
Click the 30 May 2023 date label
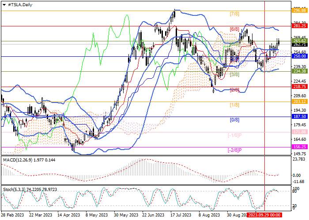click(125, 215)
